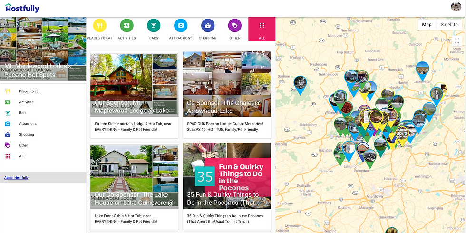The height and width of the screenshot is (233, 466).
Task: Open sidebar Bars text link
Action: coord(23,113)
